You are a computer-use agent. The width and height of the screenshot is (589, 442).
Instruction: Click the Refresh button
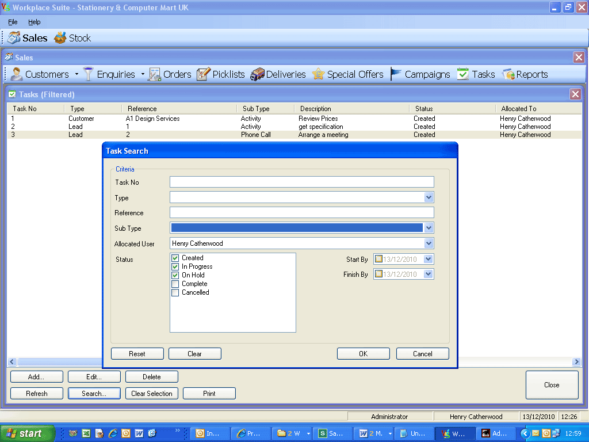tap(36, 394)
